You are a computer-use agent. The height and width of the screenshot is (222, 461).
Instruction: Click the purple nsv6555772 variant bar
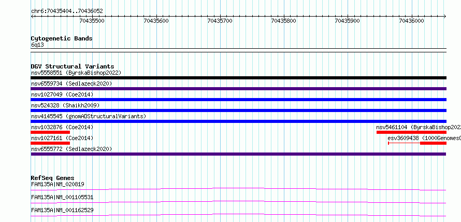point(238,154)
